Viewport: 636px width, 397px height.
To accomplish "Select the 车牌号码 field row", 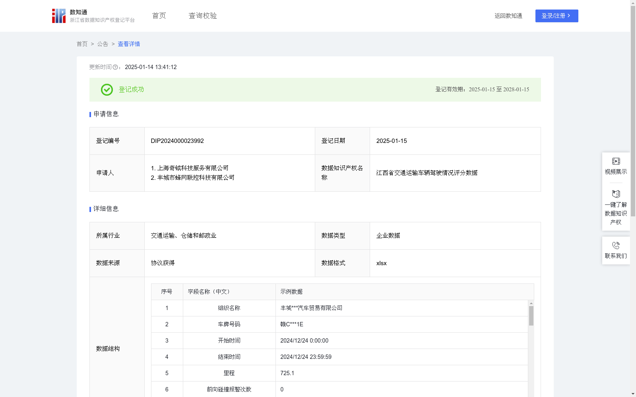I will tap(339, 324).
